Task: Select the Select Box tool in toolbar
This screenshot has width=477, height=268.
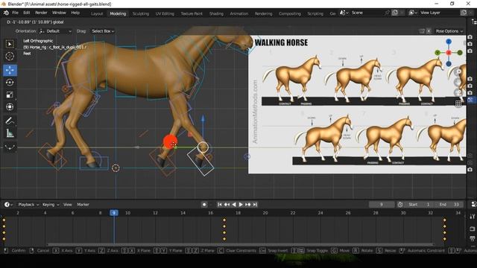Action: point(10,45)
